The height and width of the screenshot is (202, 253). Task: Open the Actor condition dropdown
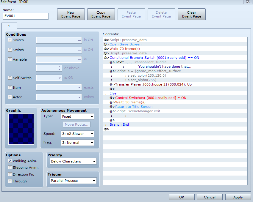(x=59, y=97)
